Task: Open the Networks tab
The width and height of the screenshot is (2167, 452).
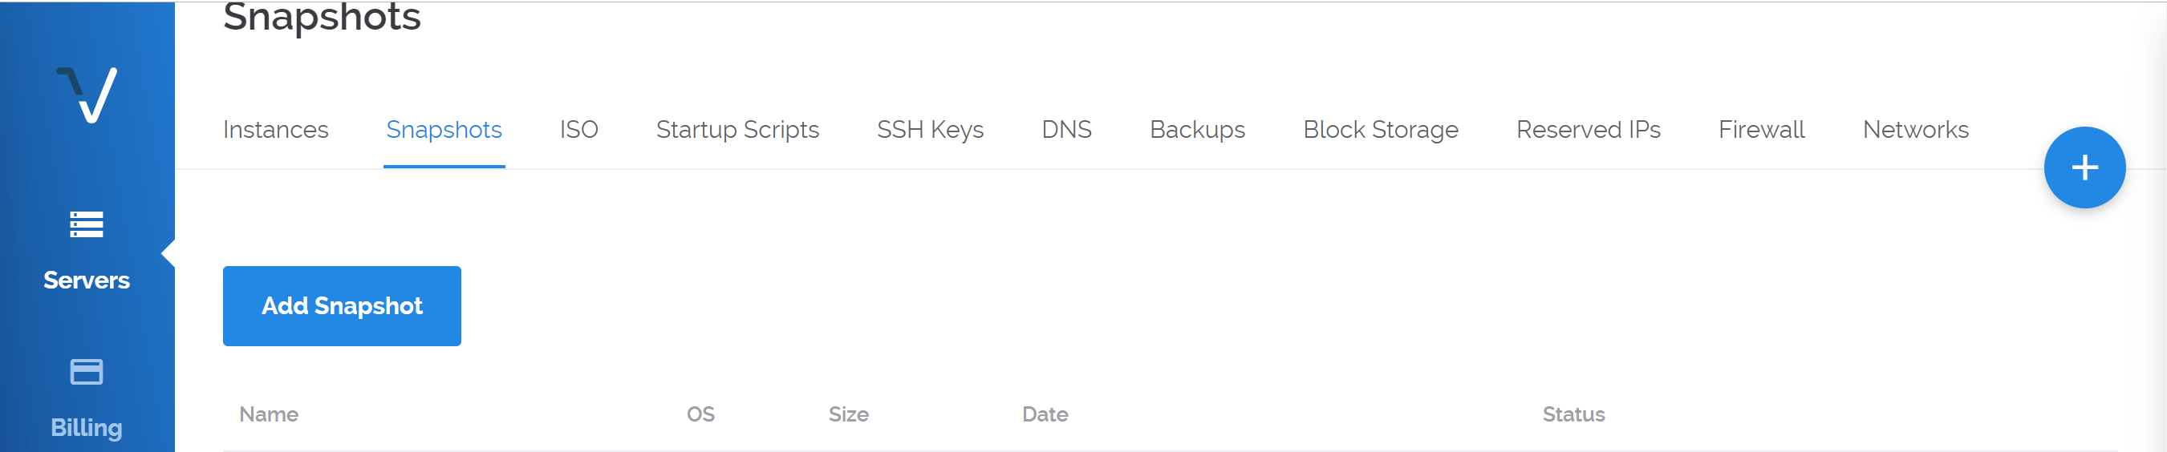Action: tap(1914, 129)
